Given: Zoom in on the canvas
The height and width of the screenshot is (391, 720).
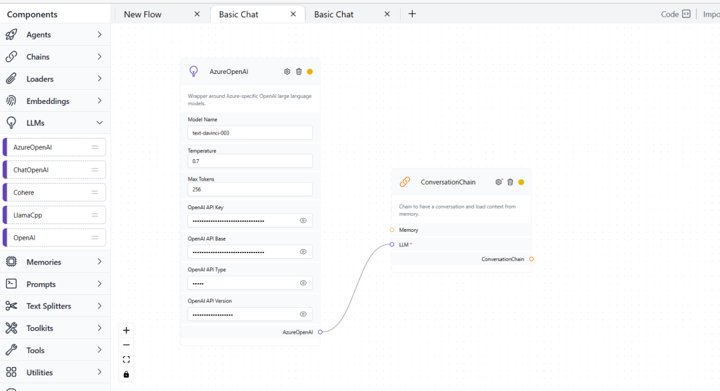Looking at the screenshot, I should [x=126, y=330].
